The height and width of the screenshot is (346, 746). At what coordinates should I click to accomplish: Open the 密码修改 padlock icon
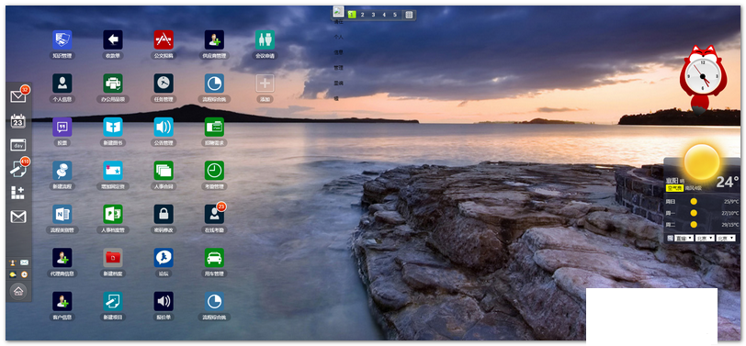(164, 215)
